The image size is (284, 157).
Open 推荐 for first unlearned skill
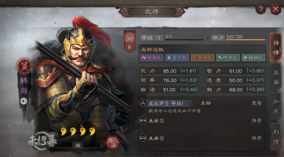(x=257, y=121)
